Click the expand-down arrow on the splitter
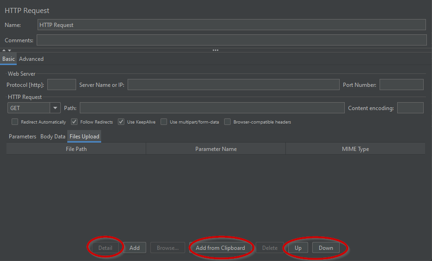 pyautogui.click(x=9, y=50)
